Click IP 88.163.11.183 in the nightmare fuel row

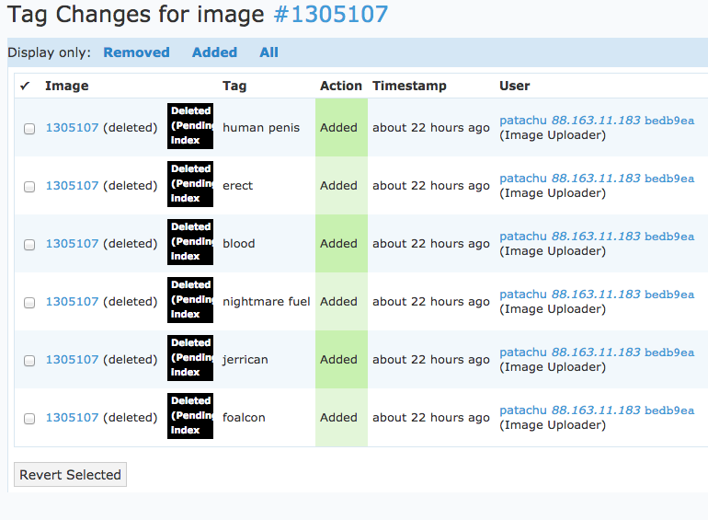(x=596, y=295)
